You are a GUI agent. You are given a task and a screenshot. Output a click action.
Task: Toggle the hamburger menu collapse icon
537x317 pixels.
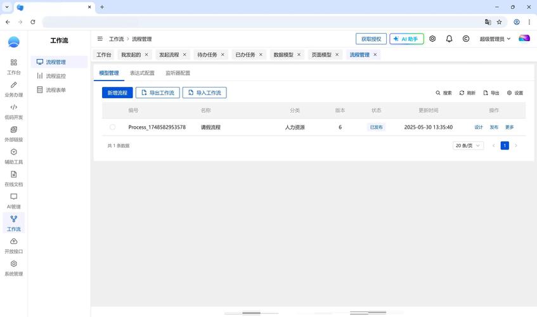(x=100, y=39)
